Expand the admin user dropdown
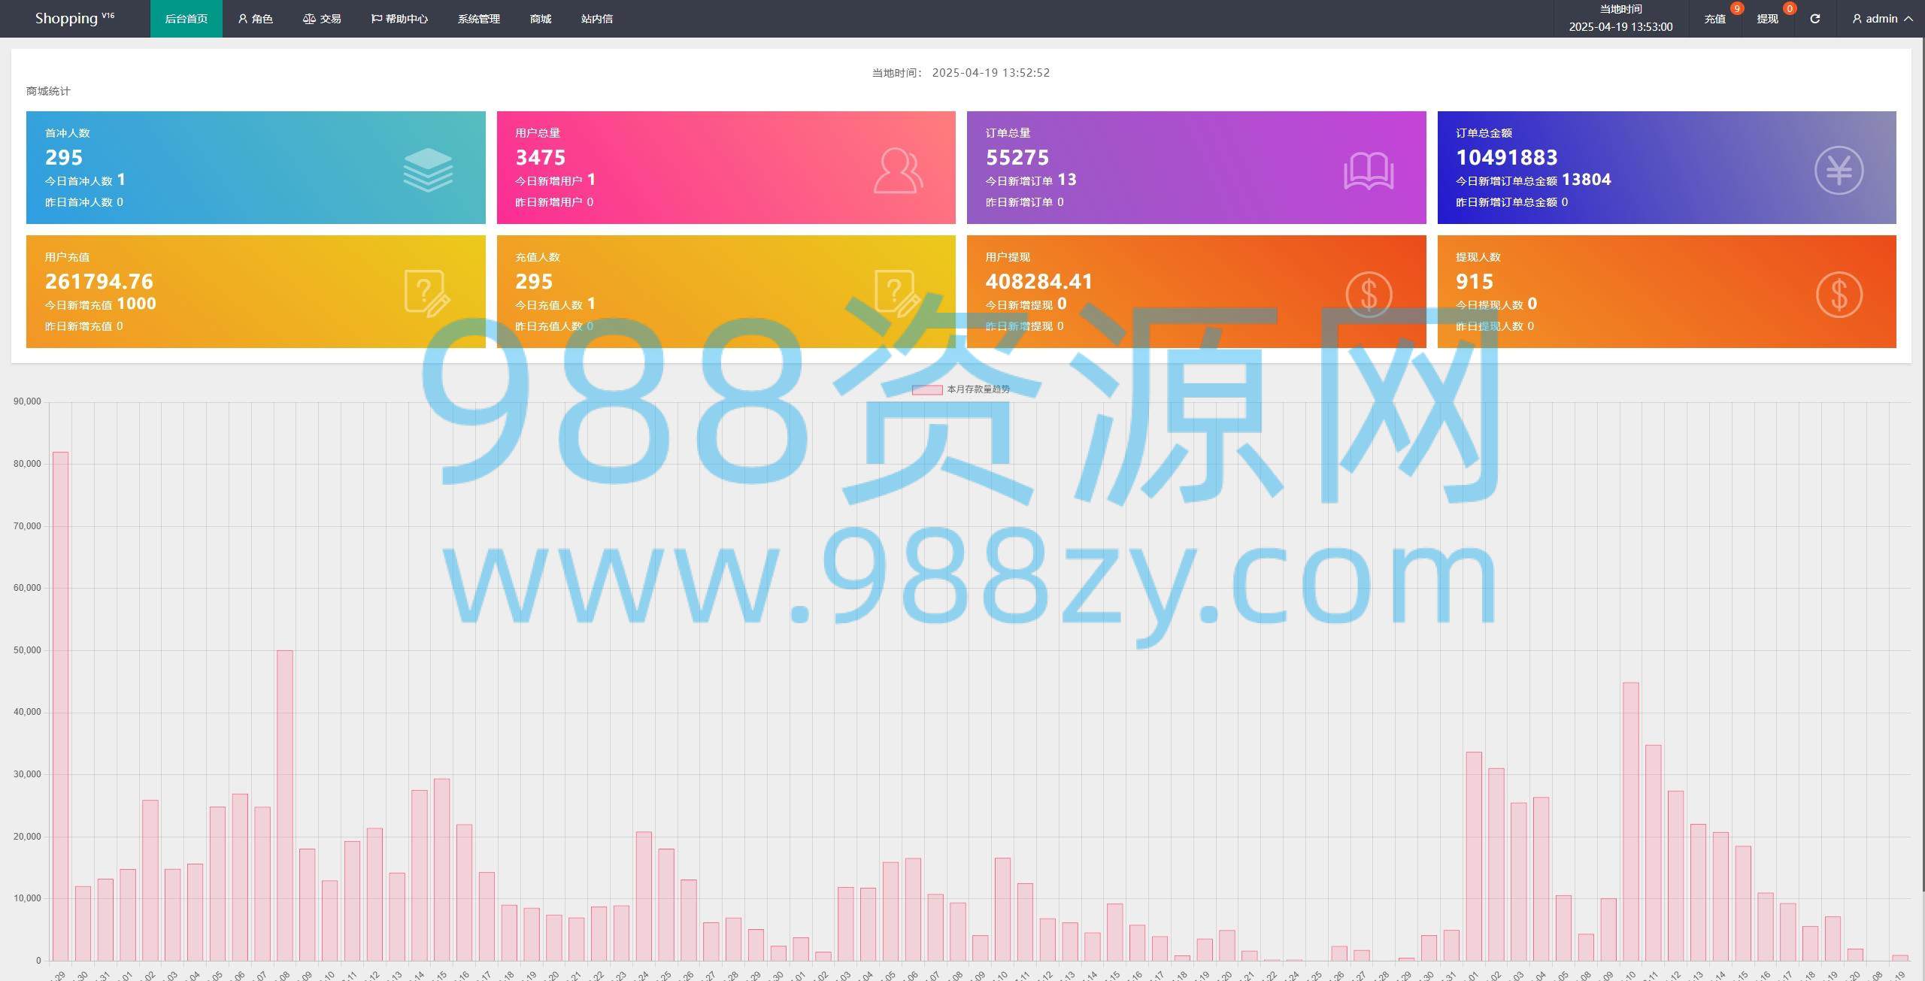The height and width of the screenshot is (981, 1925). tap(1883, 19)
